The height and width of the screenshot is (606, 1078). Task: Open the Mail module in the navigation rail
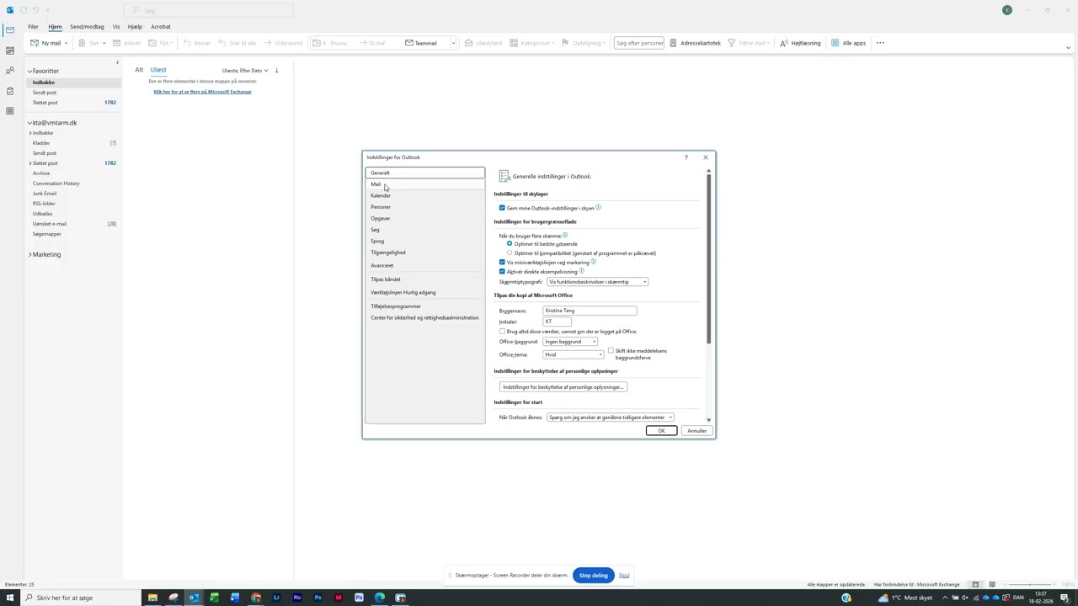tap(9, 30)
